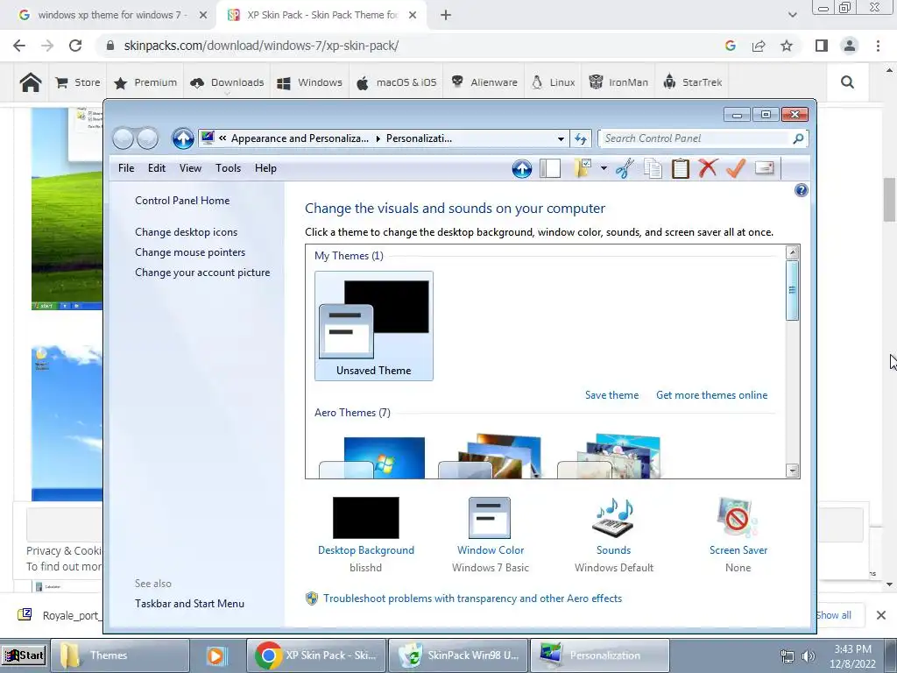Click the Up button next to address bar
897x673 pixels.
coord(183,138)
